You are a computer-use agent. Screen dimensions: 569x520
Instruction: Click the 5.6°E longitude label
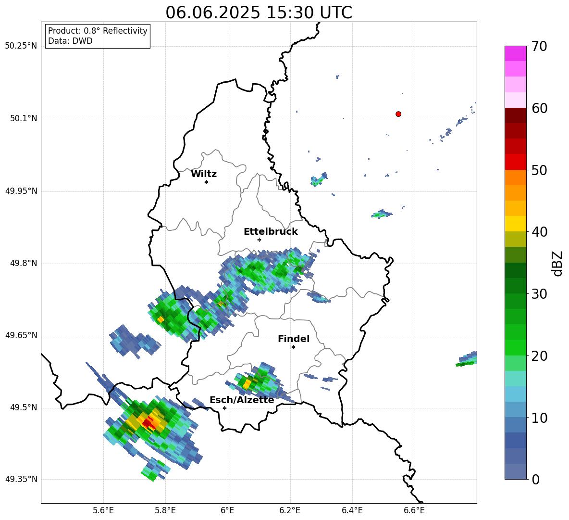pos(103,510)
